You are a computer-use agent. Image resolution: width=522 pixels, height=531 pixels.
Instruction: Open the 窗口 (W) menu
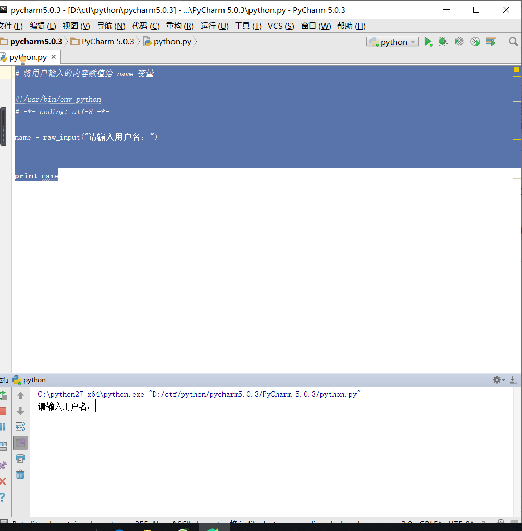(316, 26)
